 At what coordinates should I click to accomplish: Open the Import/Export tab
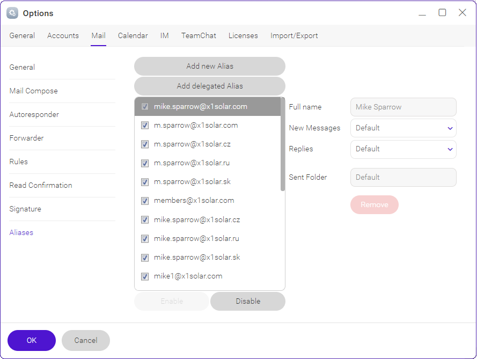294,35
